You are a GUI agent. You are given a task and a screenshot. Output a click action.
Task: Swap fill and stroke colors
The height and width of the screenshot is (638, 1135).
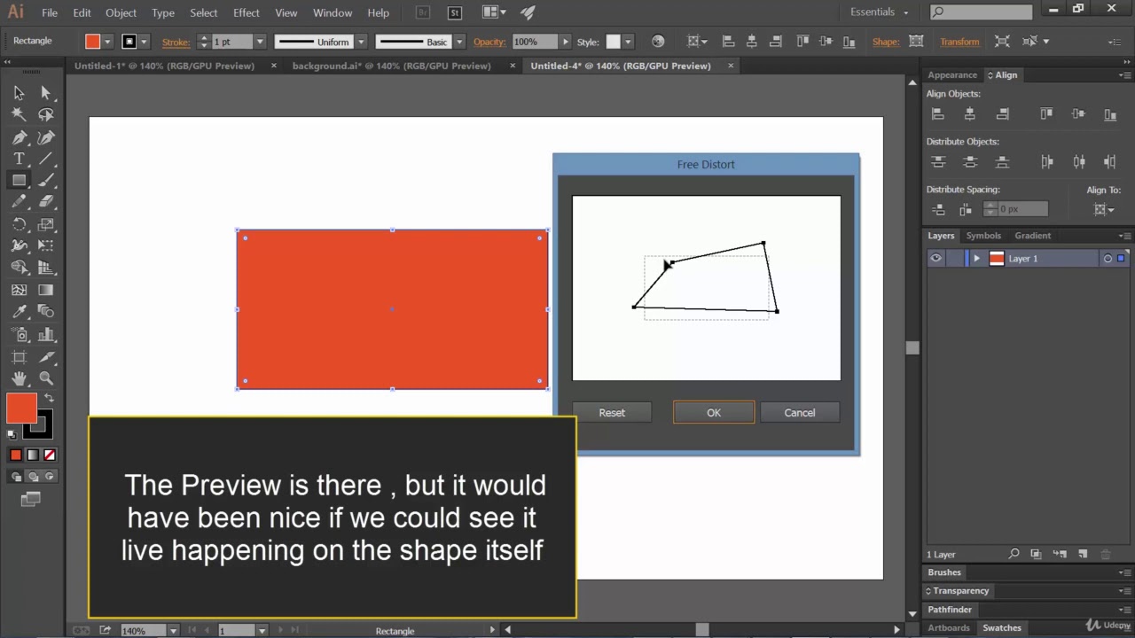click(x=49, y=398)
